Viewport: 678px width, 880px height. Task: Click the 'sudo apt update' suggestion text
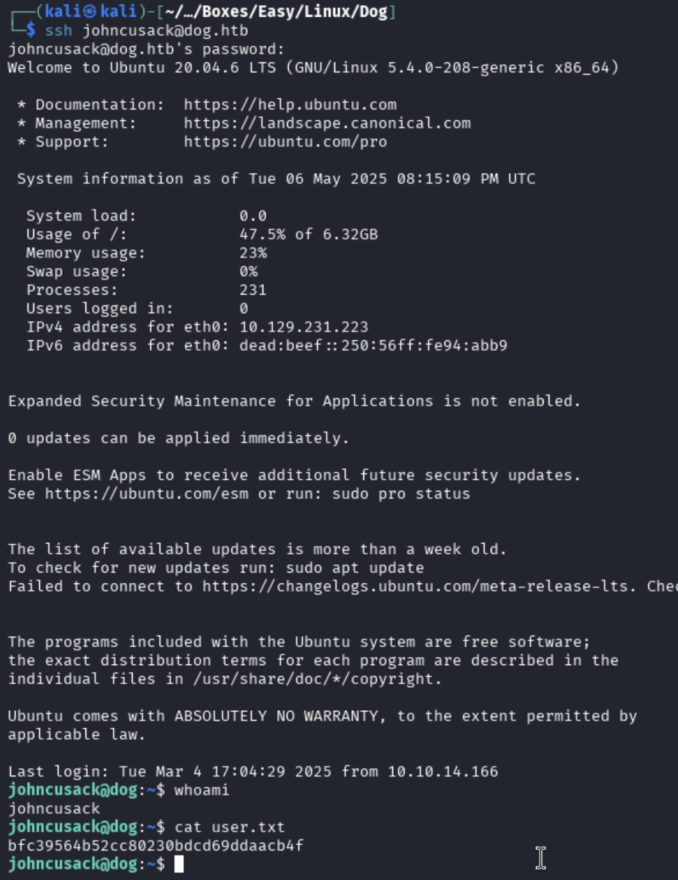click(355, 568)
